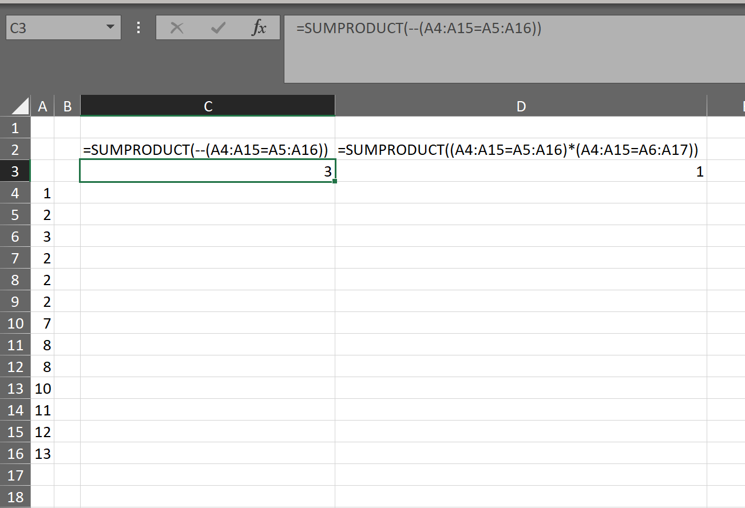Image resolution: width=745 pixels, height=508 pixels.
Task: Select column header A
Action: pos(42,106)
